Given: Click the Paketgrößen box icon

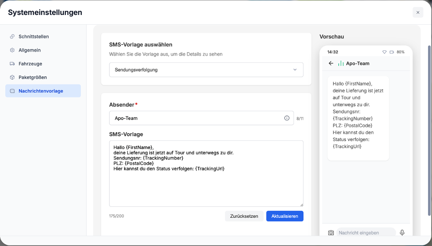Looking at the screenshot, I should 12,78.
